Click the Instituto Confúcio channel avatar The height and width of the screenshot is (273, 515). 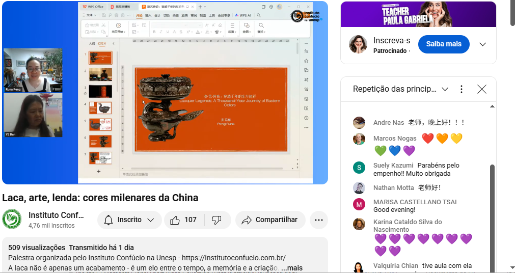tap(12, 219)
